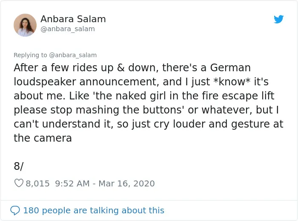Click the word German in the tweet
298x221 pixels.
[230, 68]
